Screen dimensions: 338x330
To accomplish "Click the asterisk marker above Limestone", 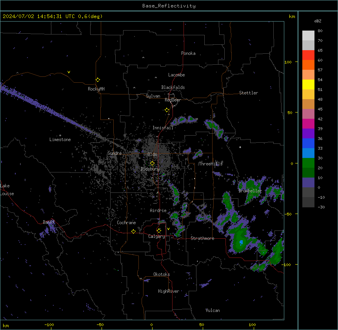I will coord(60,136).
